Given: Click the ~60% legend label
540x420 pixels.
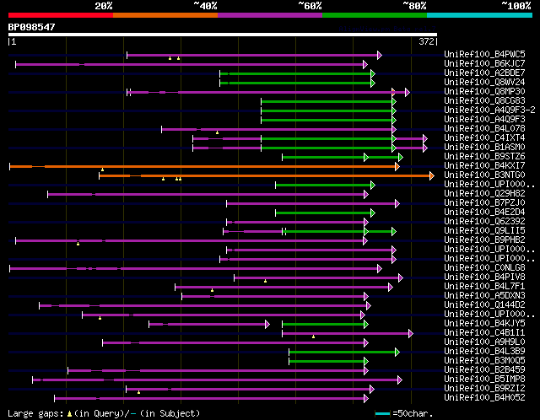Looking at the screenshot, I should (310, 6).
